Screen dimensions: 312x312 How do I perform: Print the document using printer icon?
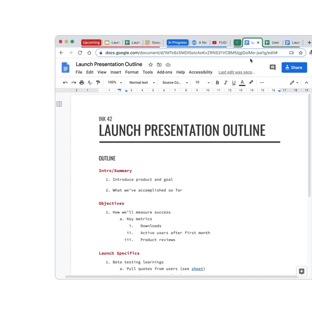pyautogui.click(x=82, y=83)
